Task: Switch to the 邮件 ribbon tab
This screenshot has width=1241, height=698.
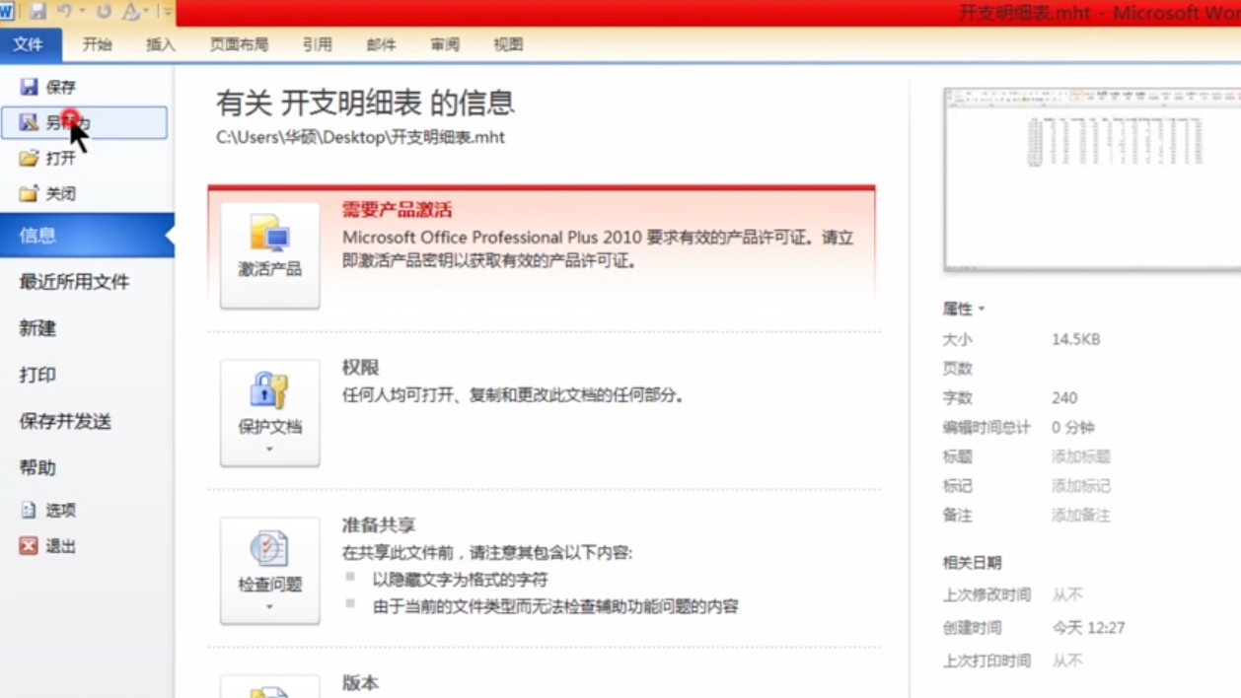Action: tap(381, 44)
